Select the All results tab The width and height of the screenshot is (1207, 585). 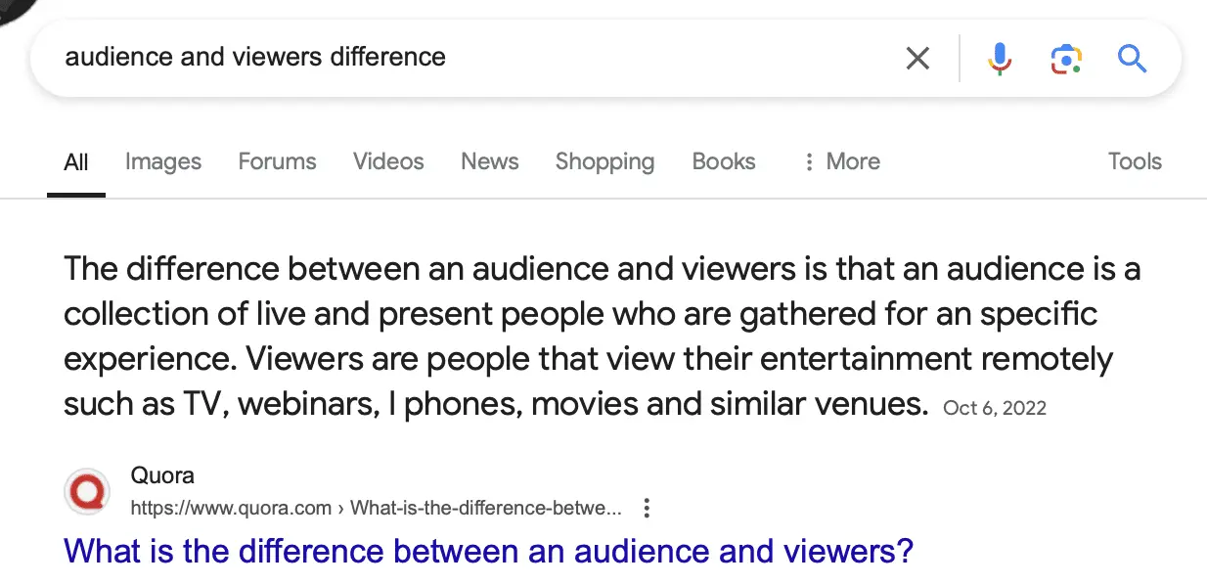[76, 161]
